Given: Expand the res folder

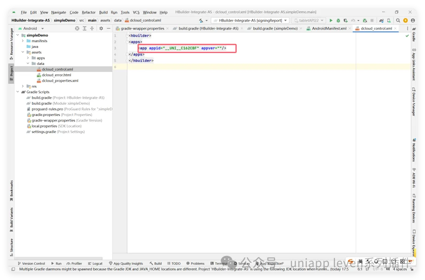Looking at the screenshot, I should tap(23, 87).
